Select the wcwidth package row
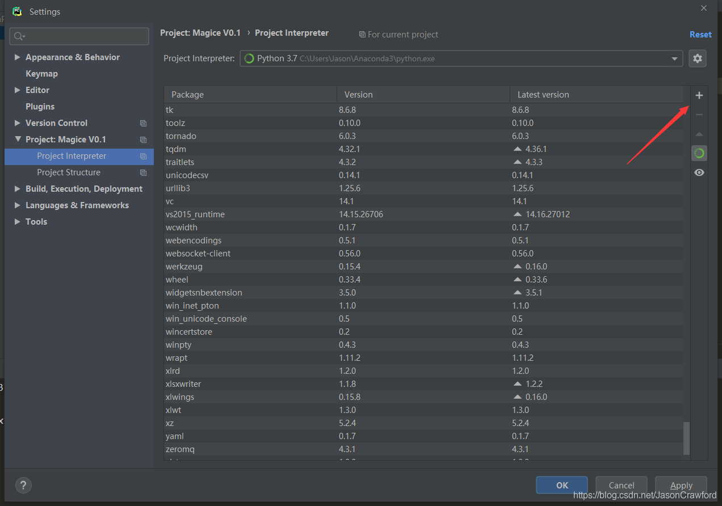The width and height of the screenshot is (722, 506). 423,227
